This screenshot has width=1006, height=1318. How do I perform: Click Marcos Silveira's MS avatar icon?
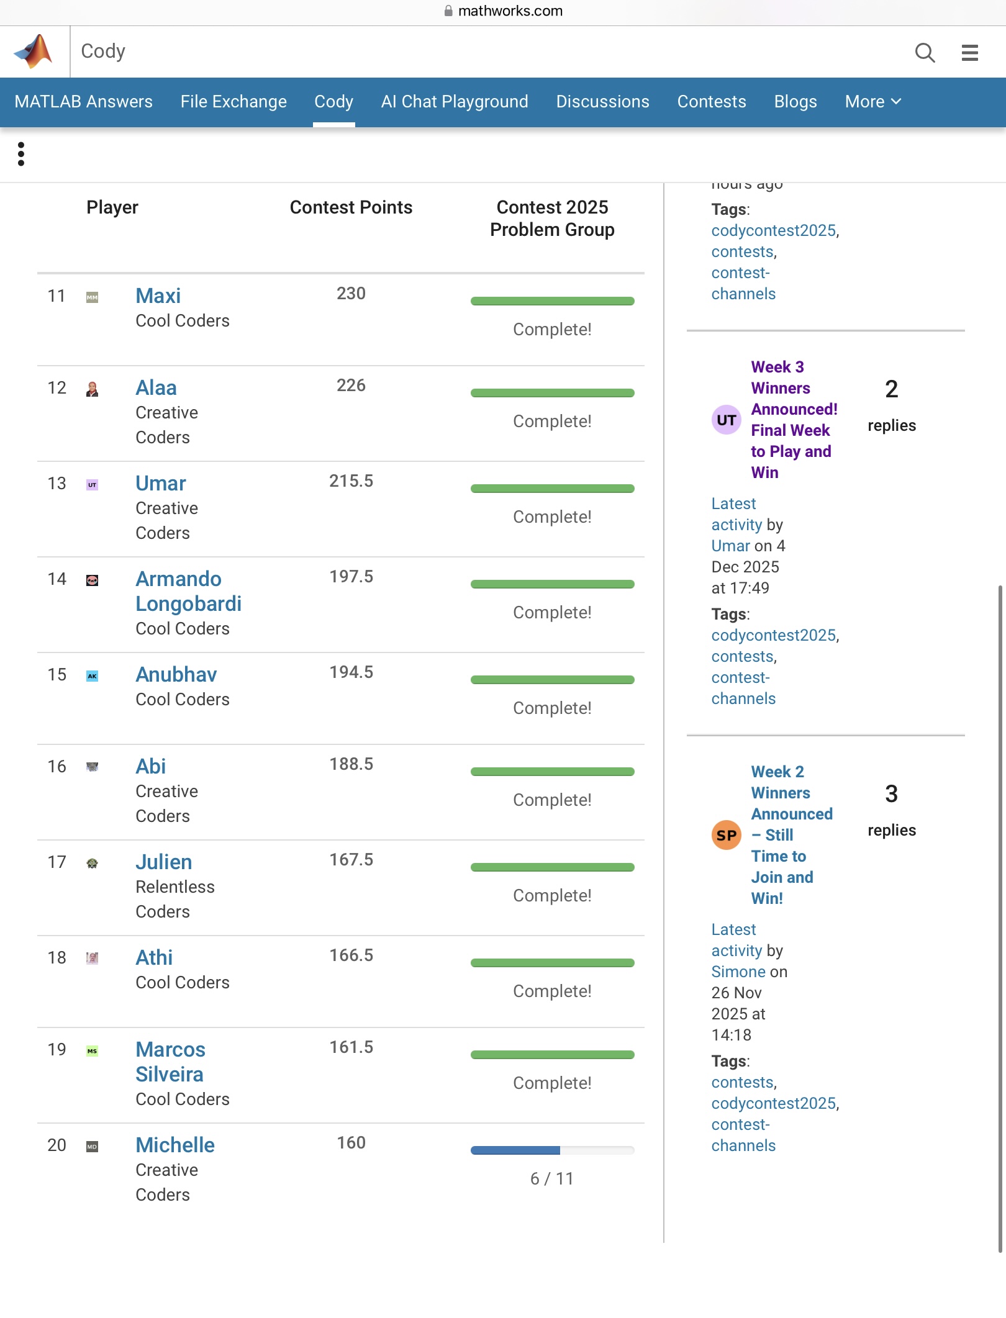pyautogui.click(x=92, y=1051)
